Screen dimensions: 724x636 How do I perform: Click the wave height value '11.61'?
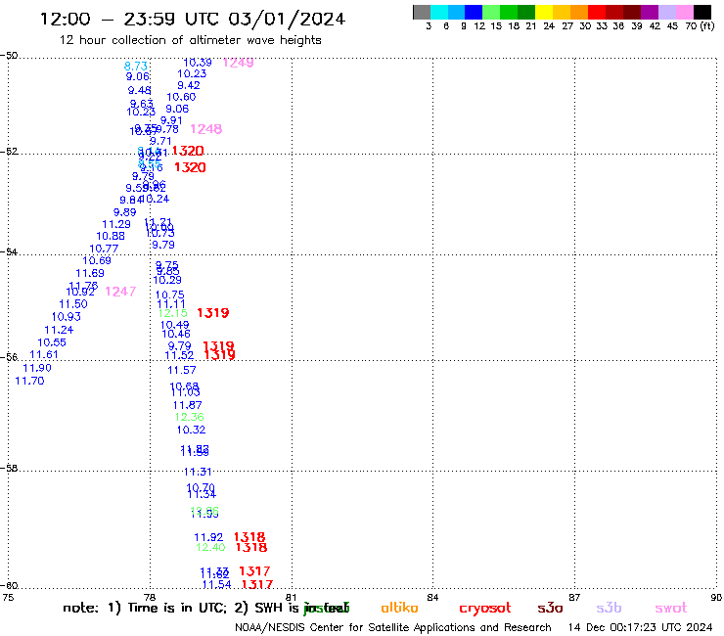tap(44, 355)
